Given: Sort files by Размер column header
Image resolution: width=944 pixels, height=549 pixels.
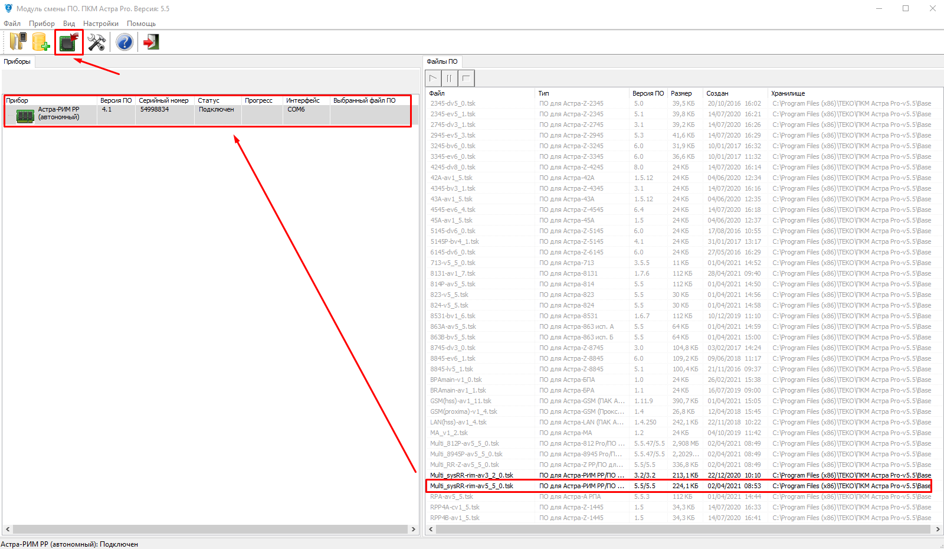Looking at the screenshot, I should [681, 93].
